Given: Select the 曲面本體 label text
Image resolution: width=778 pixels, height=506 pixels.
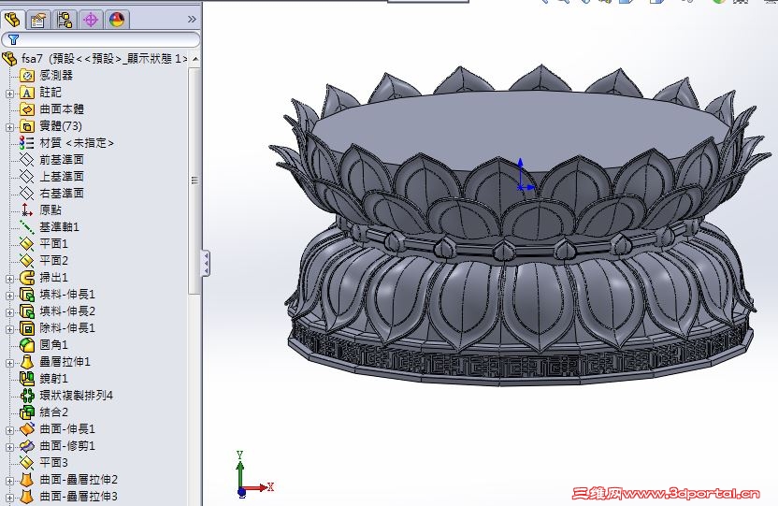Looking at the screenshot, I should (x=62, y=109).
